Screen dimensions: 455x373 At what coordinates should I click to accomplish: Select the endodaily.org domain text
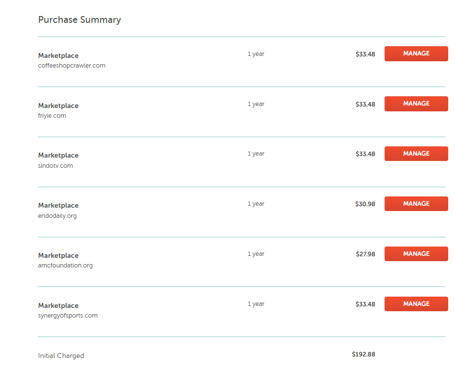click(x=57, y=216)
